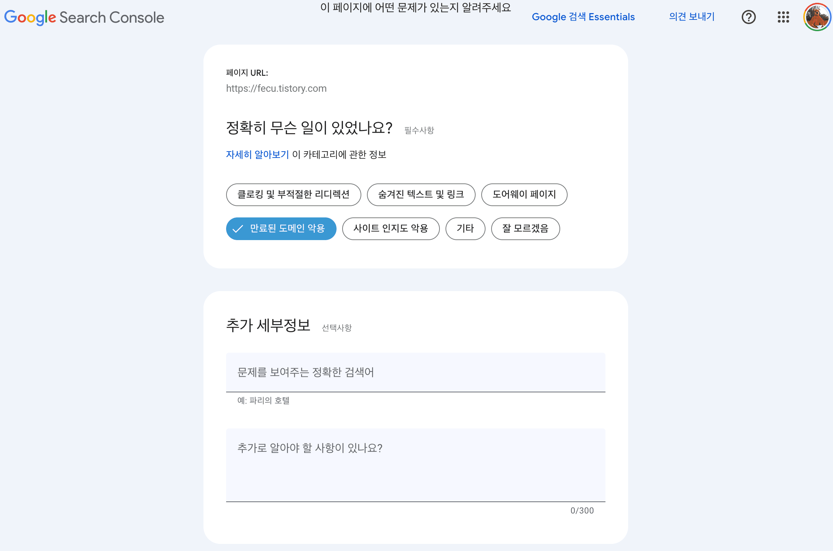
Task: Select the 도어웨이 페이지 chip
Action: tap(524, 194)
